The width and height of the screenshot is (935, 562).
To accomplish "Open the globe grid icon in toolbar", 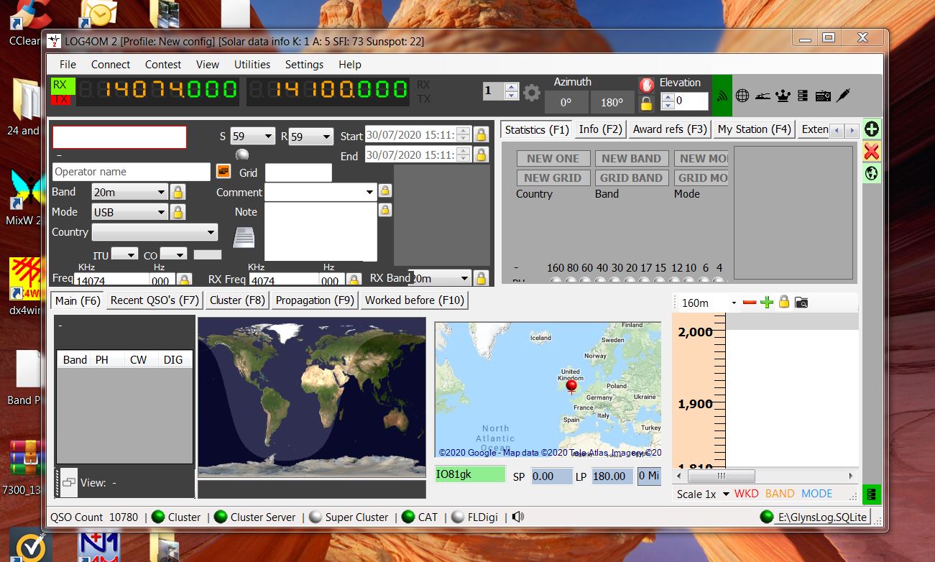I will 742,95.
